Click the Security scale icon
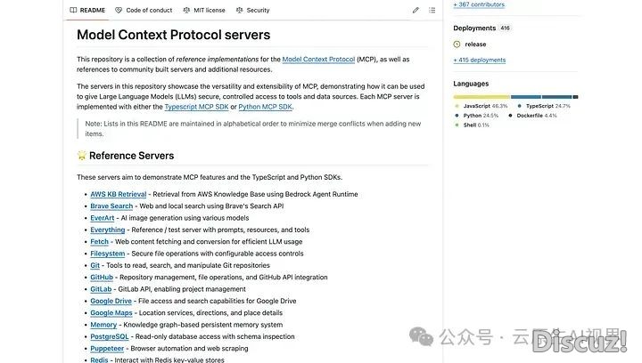This screenshot has height=363, width=642. point(240,10)
